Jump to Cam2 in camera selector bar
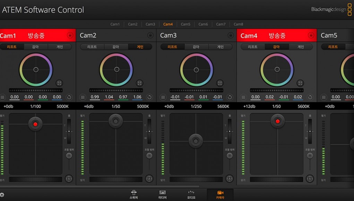354x201 pixels. tap(132, 24)
